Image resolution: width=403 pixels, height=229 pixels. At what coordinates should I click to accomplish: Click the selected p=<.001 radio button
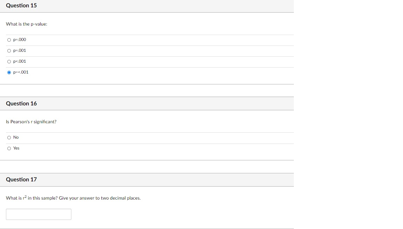coord(9,72)
